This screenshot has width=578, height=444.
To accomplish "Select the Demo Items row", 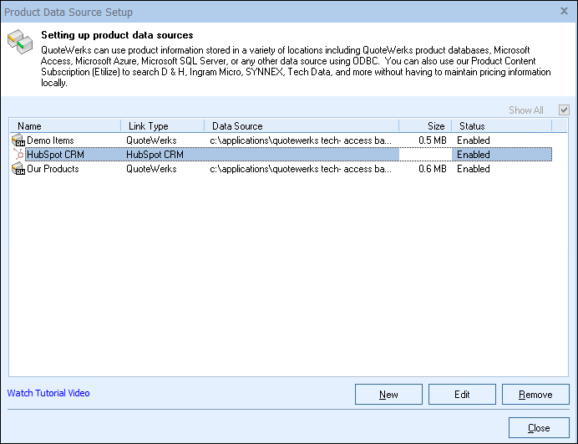I will 51,140.
